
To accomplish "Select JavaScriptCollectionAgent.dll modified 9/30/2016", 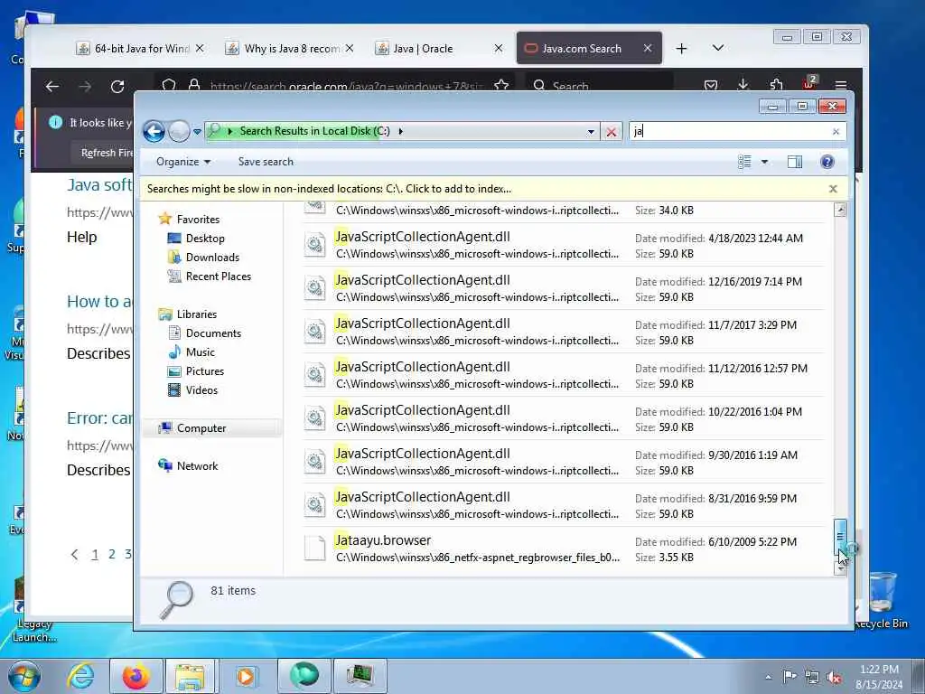I will click(x=564, y=462).
